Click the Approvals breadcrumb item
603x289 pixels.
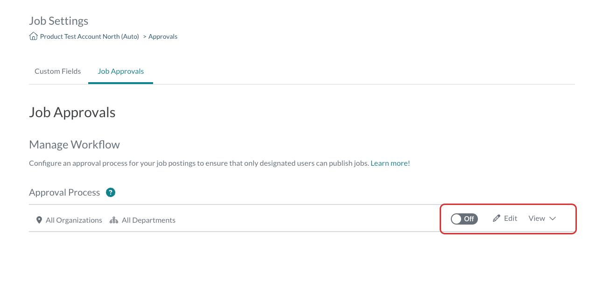tap(163, 36)
